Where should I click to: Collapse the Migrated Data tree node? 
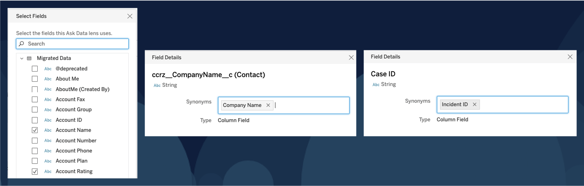(x=22, y=59)
